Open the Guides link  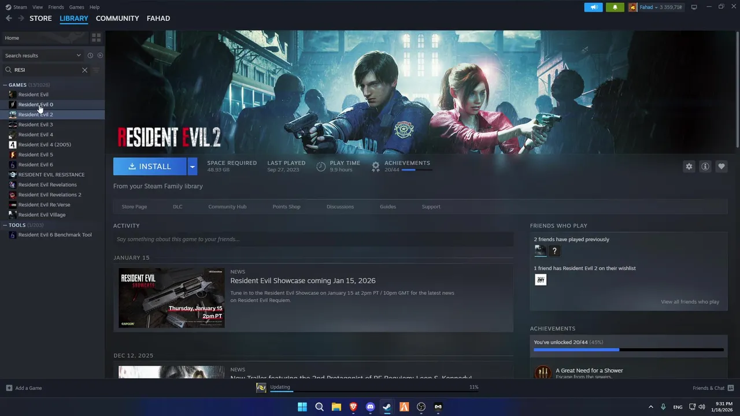387,207
